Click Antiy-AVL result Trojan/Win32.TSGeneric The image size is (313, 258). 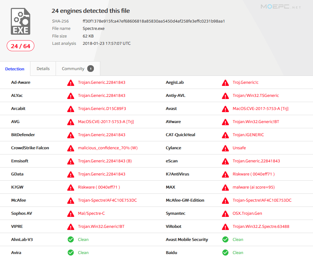click(x=256, y=95)
